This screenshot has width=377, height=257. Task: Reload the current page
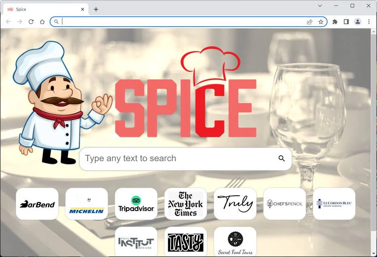coord(31,22)
